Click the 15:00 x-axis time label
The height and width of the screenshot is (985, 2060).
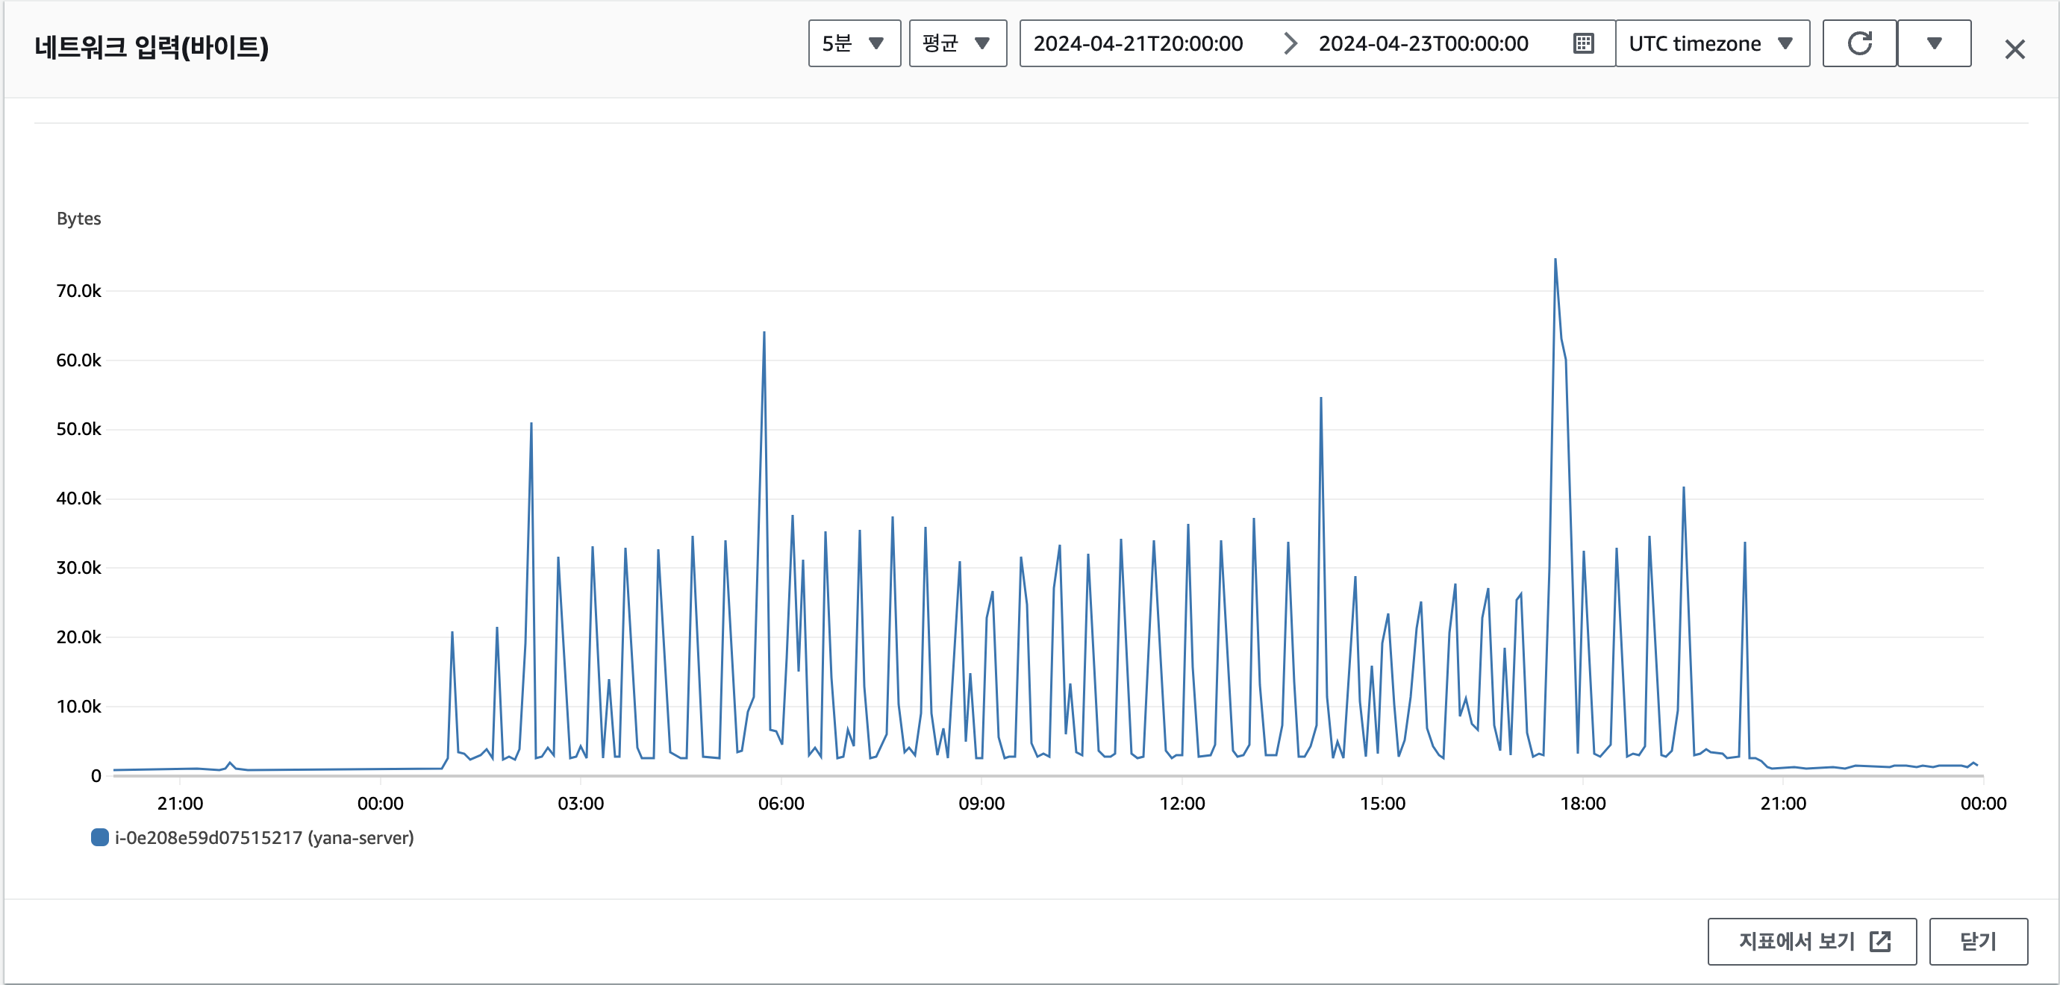pyautogui.click(x=1382, y=803)
